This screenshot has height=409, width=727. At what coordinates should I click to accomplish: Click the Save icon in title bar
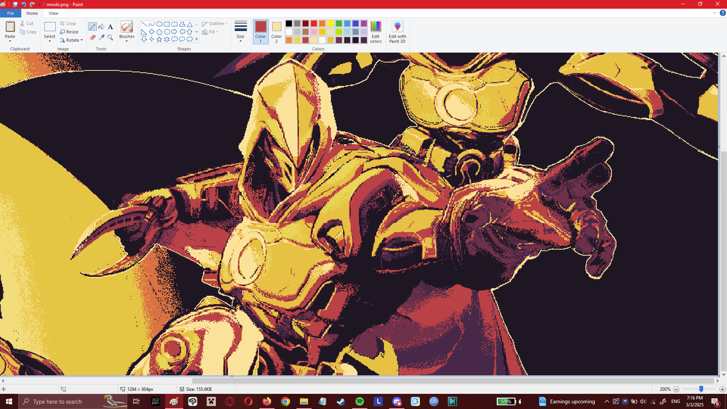click(15, 4)
